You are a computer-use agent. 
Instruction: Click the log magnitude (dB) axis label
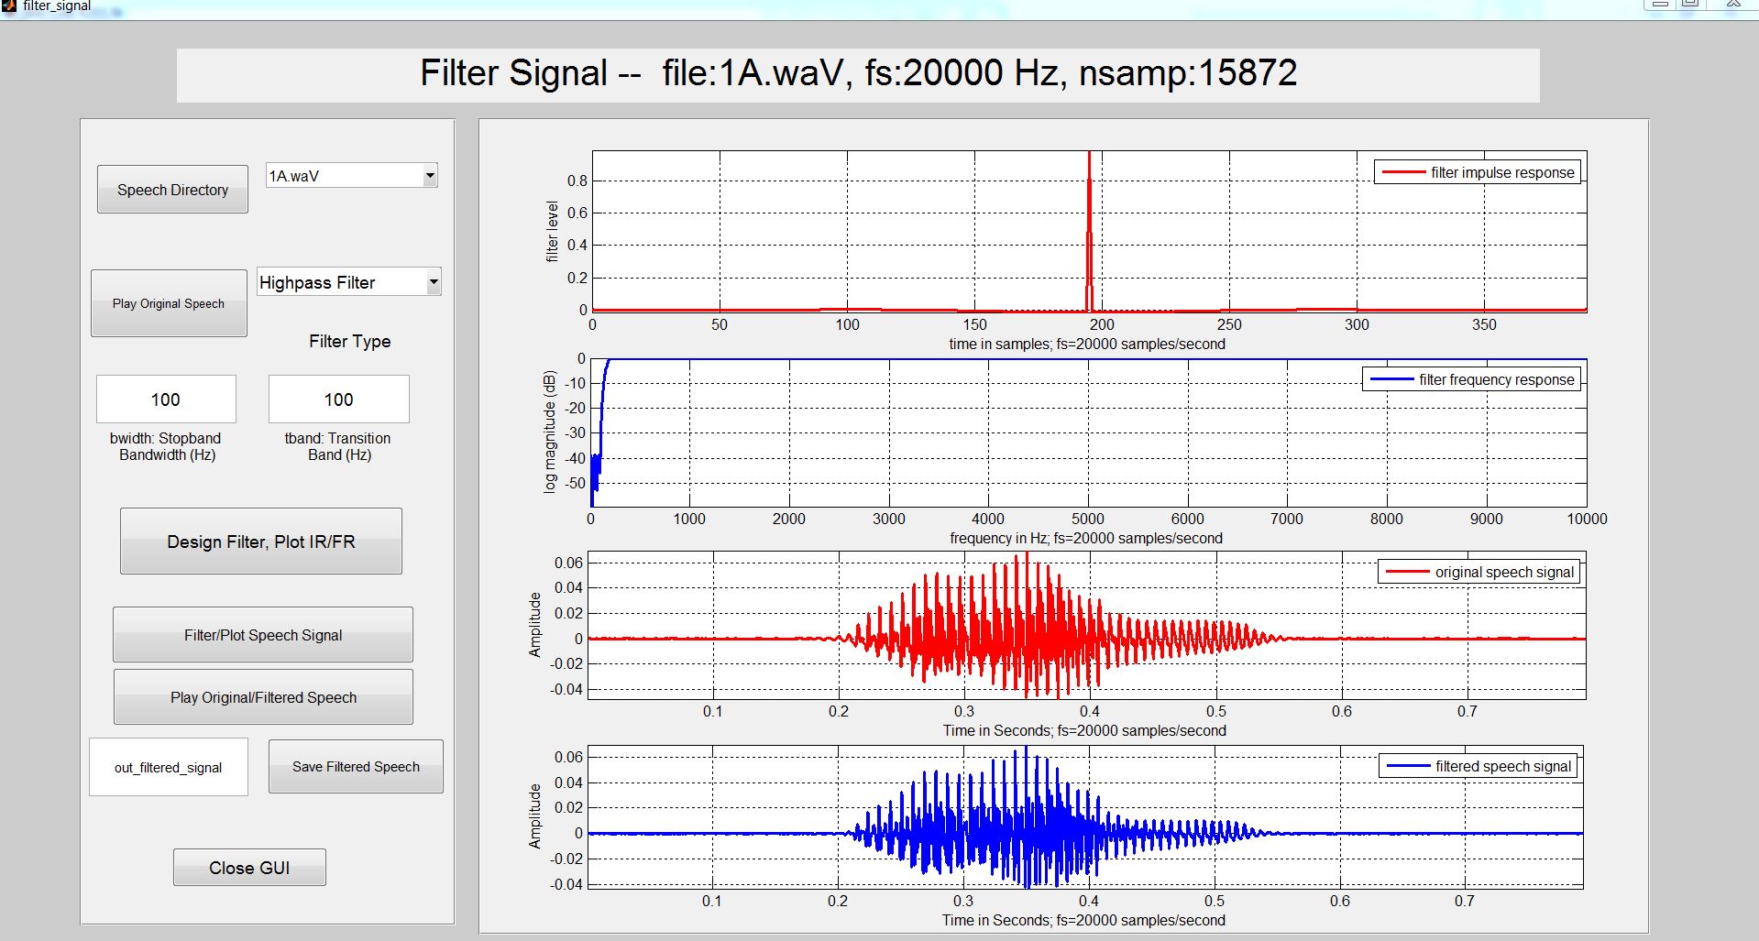point(550,432)
